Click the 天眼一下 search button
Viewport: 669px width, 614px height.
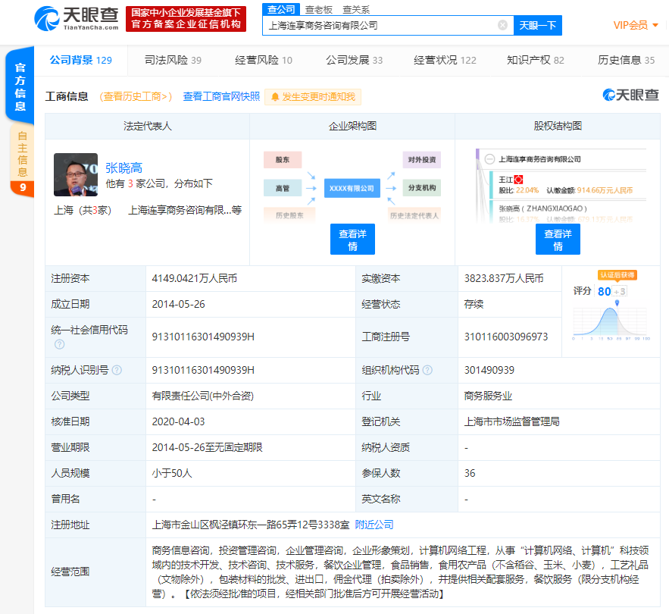tap(537, 25)
